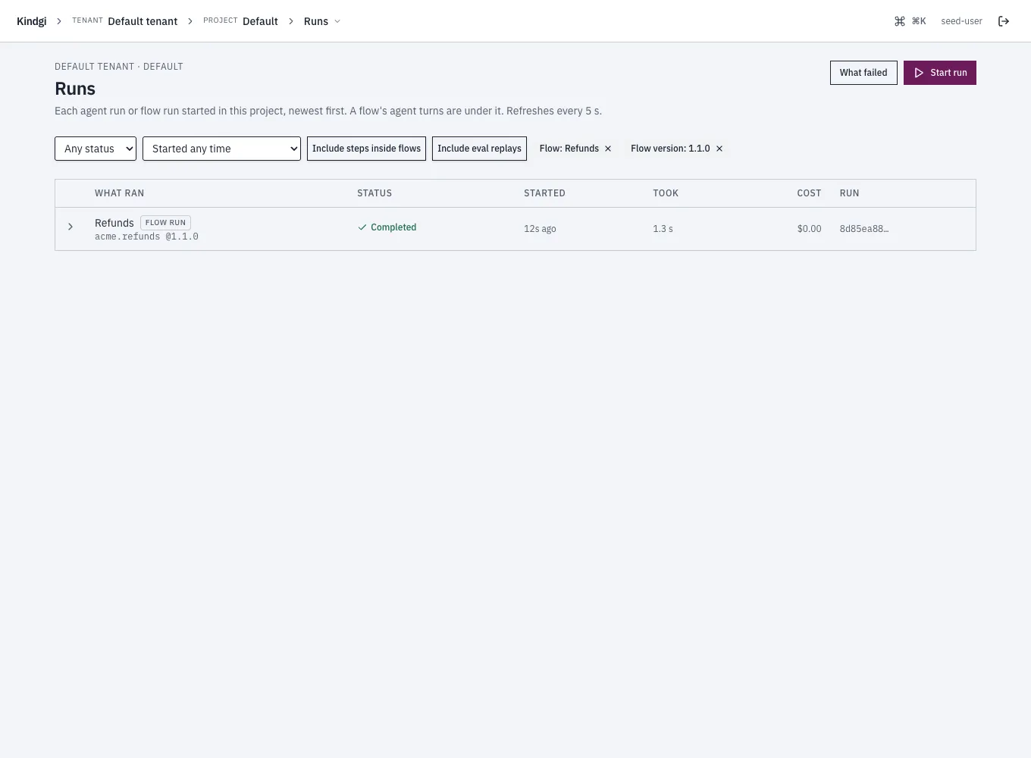This screenshot has width=1031, height=758.
Task: Open the Started any time dropdown
Action: [221, 149]
